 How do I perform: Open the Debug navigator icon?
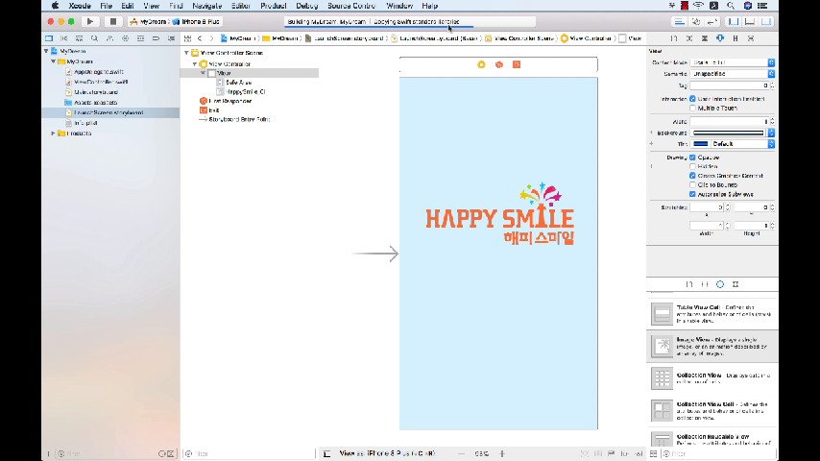(x=141, y=38)
